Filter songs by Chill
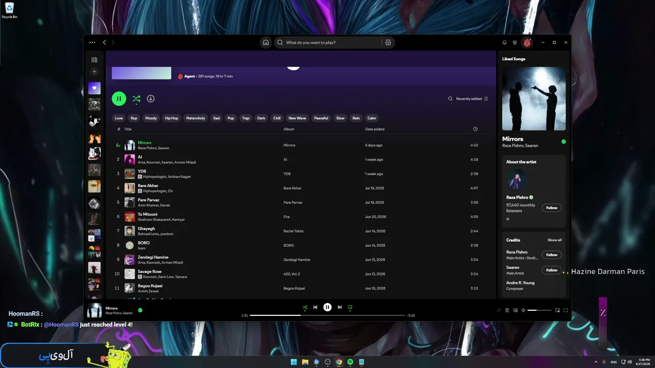The width and height of the screenshot is (655, 368). click(x=277, y=118)
